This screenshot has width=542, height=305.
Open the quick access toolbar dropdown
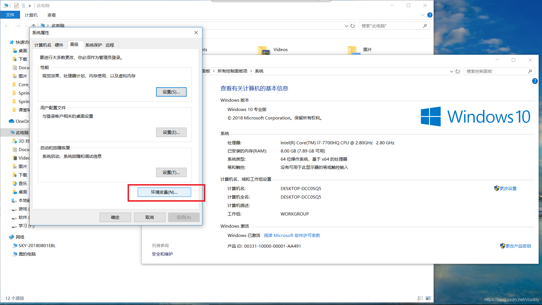coord(30,6)
